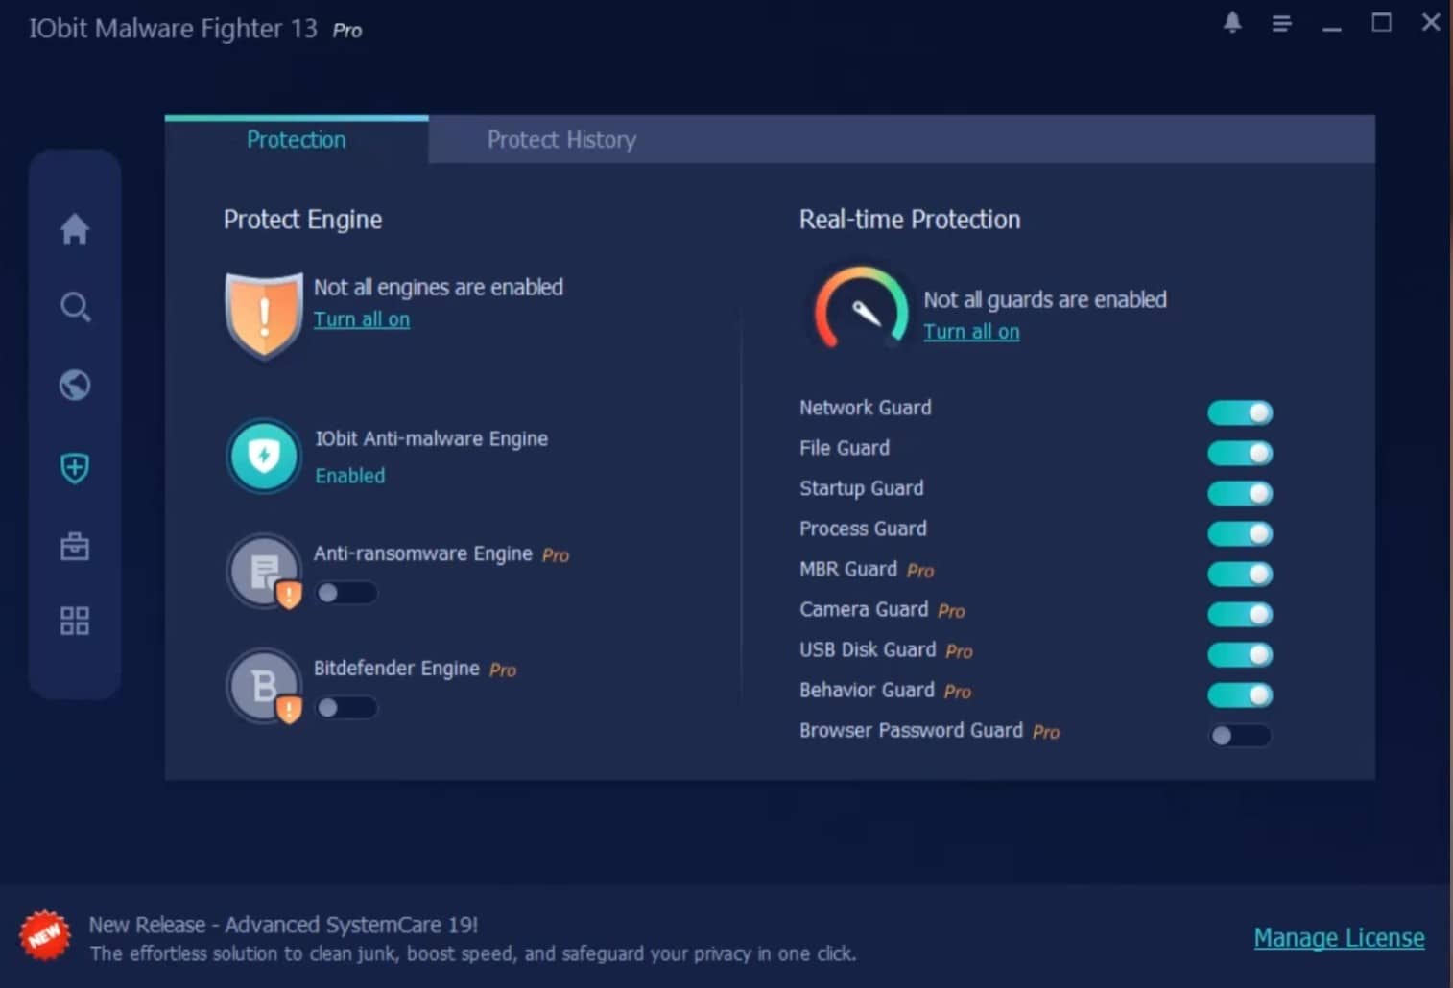
Task: Turn off the USB Disk Guard switch
Action: tap(1240, 654)
